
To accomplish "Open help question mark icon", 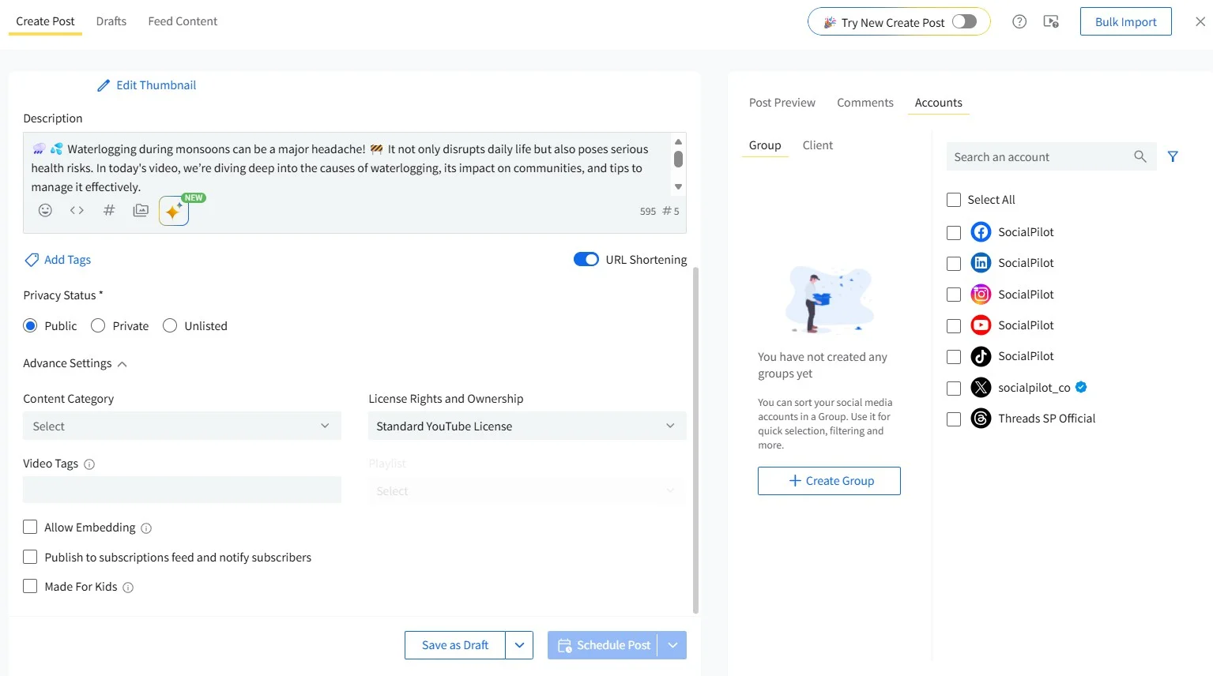I will (1019, 22).
